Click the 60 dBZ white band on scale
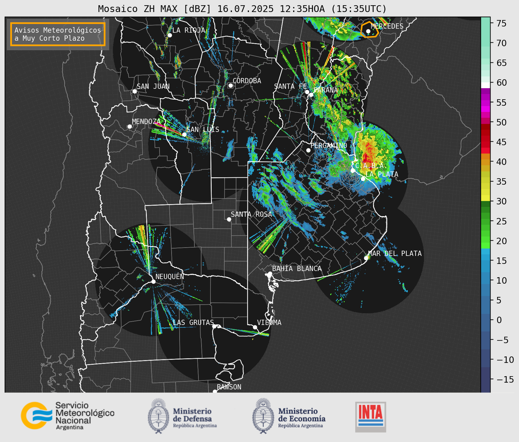This screenshot has height=442, width=519. [485, 85]
